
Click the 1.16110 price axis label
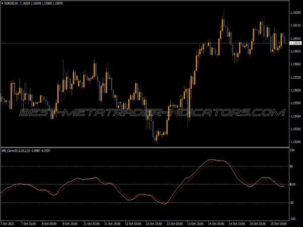pos(295,25)
